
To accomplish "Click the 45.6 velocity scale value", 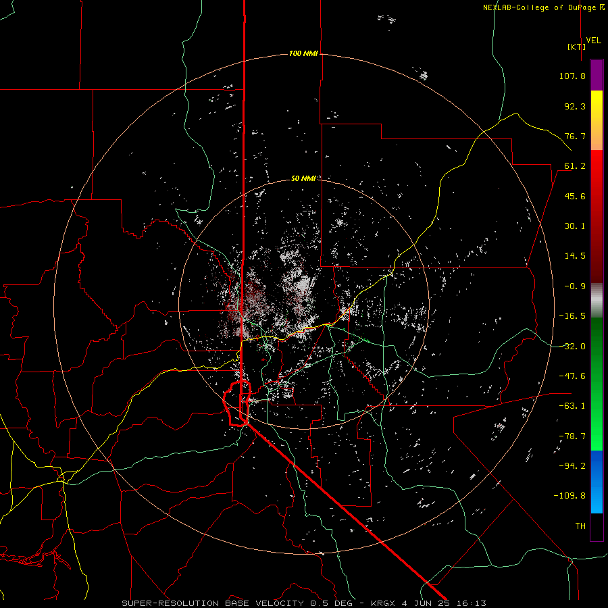I will pos(575,196).
